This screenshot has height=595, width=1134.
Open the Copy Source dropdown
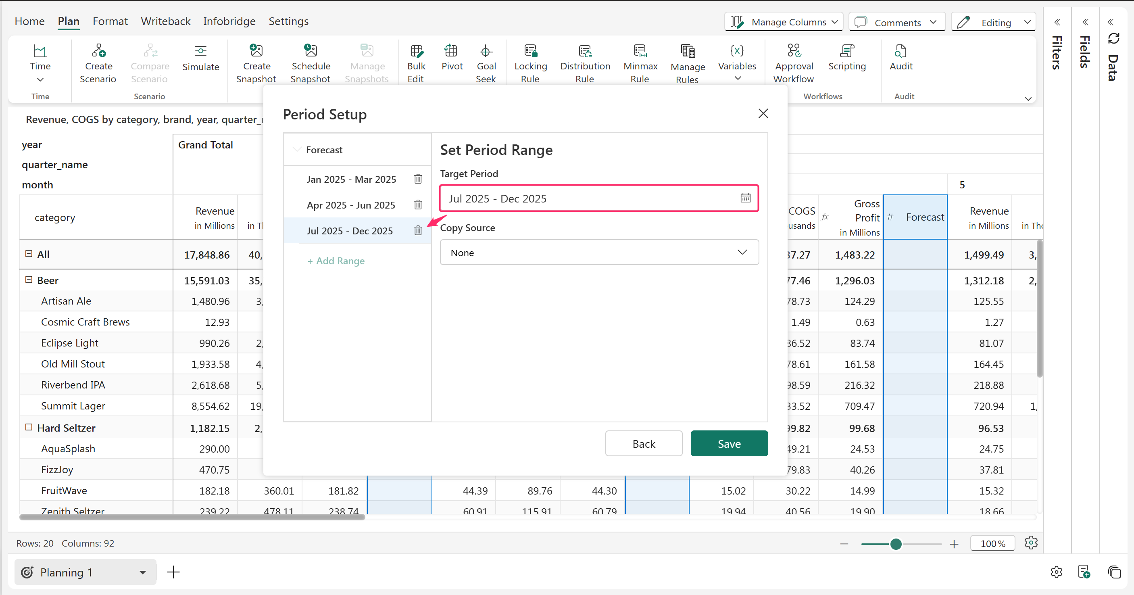point(599,253)
